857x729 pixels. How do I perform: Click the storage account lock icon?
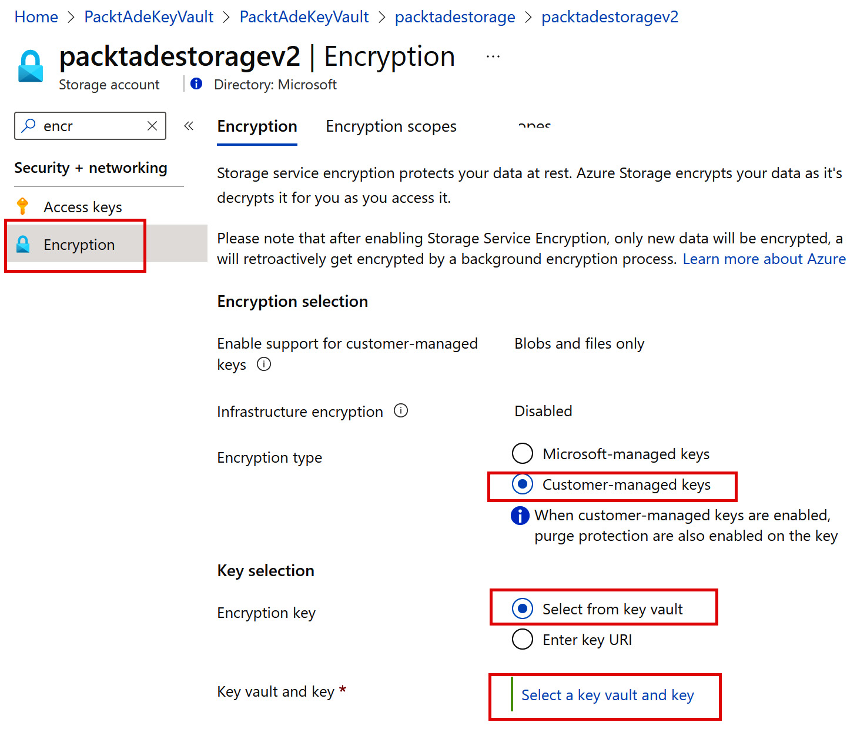31,66
